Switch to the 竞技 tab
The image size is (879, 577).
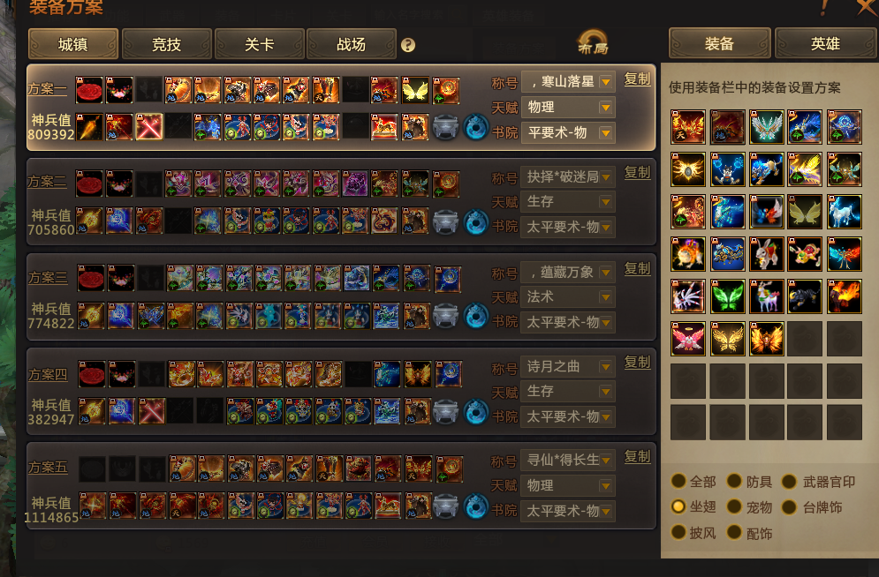tap(166, 44)
